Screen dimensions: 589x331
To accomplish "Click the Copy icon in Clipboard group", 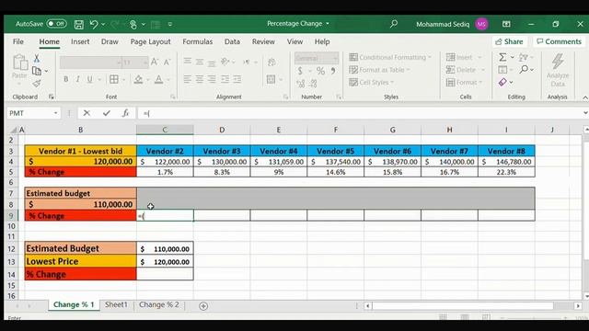I will tap(37, 71).
